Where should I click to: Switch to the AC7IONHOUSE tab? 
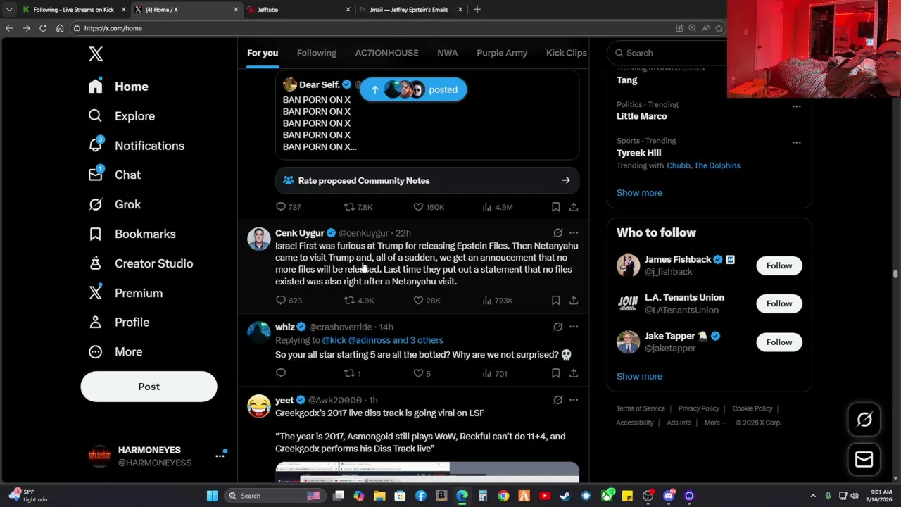click(386, 53)
